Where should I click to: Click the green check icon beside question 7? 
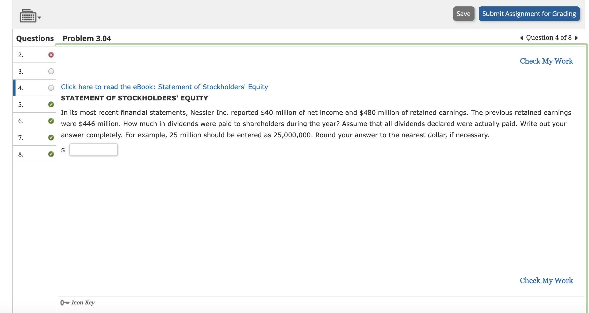coord(51,137)
